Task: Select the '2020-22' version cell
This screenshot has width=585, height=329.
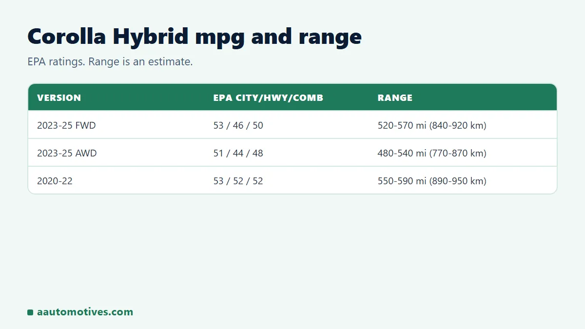Action: click(x=55, y=181)
